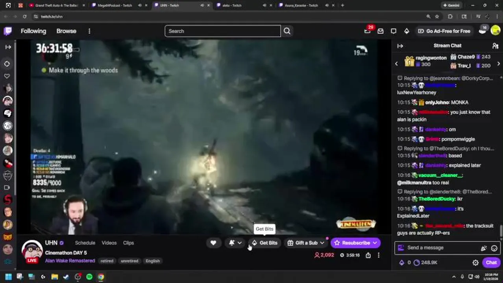
Task: Click the Get Bits button
Action: (x=264, y=243)
